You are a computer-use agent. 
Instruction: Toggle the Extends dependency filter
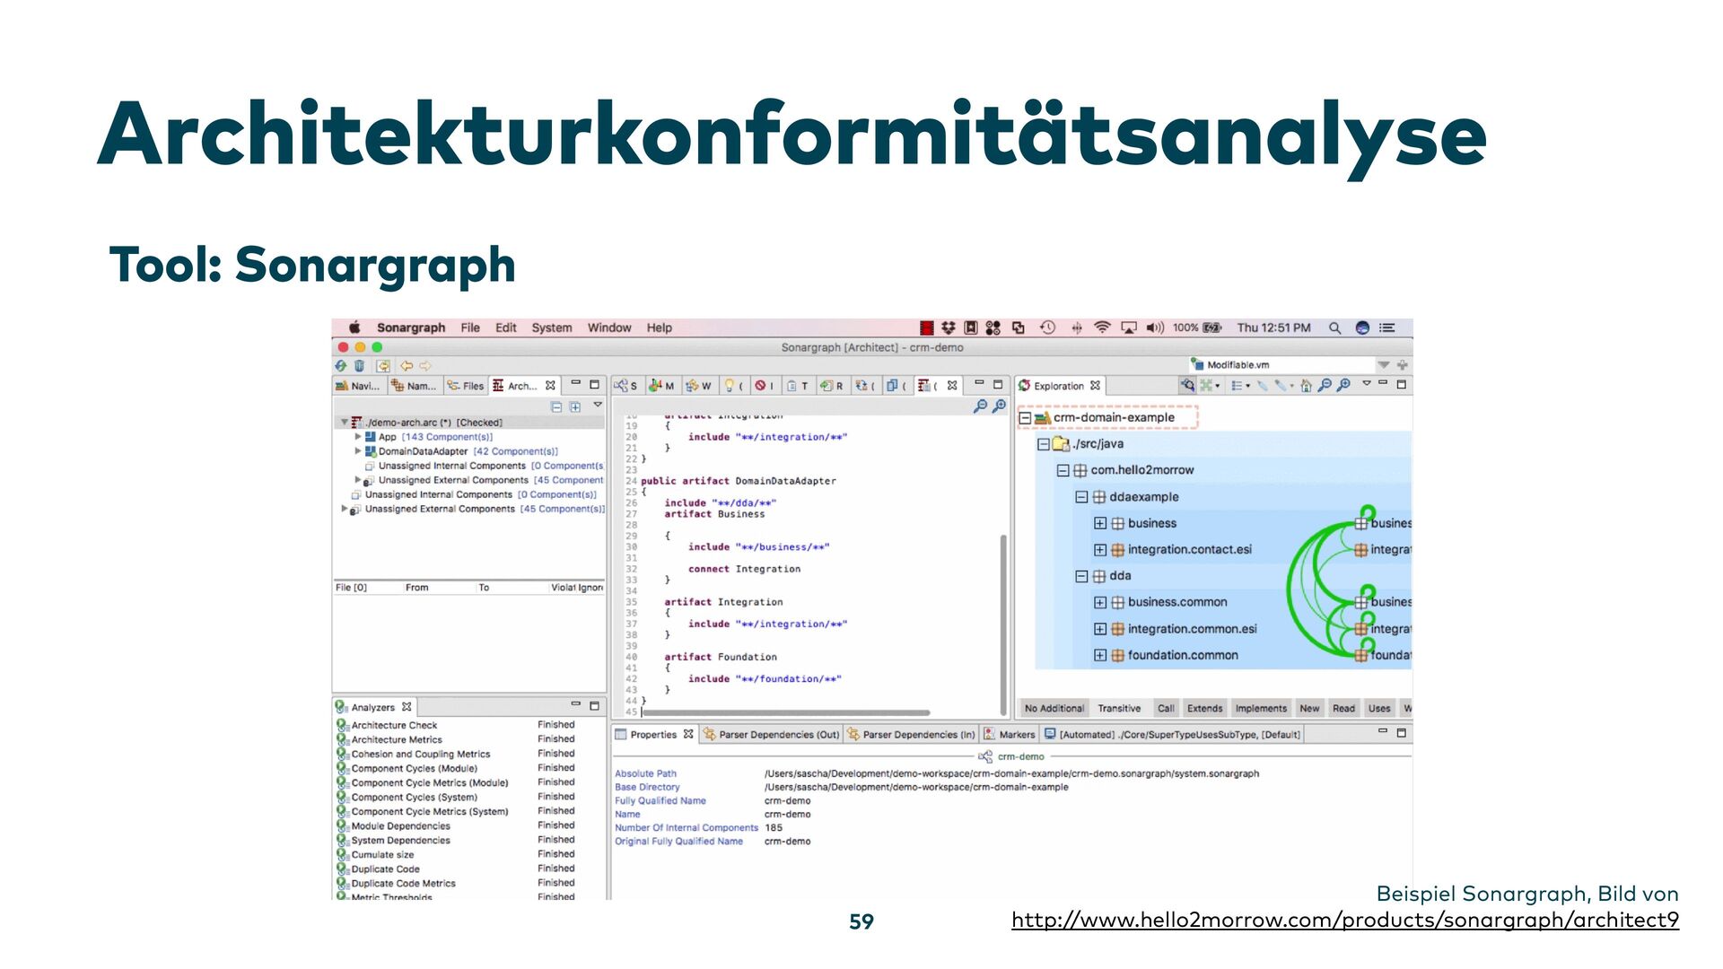click(1204, 709)
